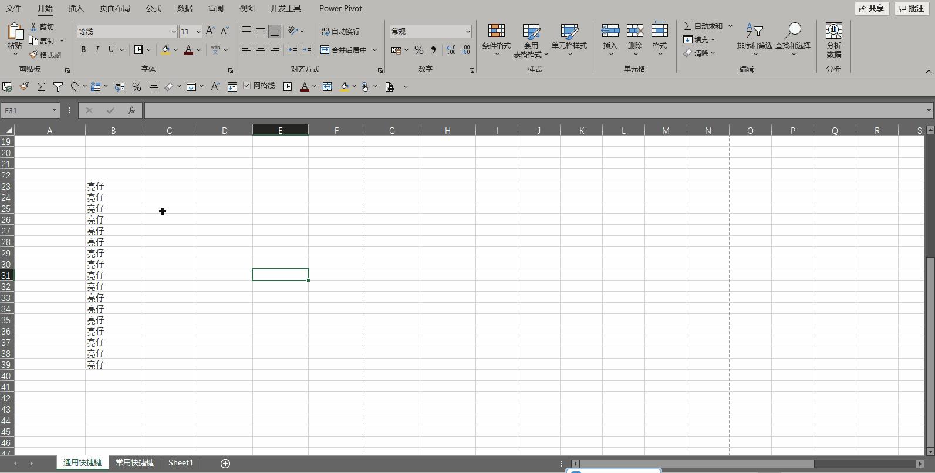This screenshot has width=935, height=473.
Task: Apply percent style from the number group
Action: 419,50
